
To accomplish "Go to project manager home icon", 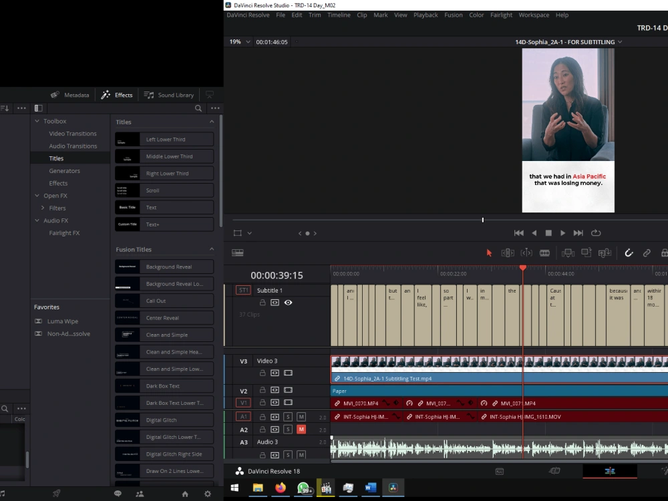I will pos(185,494).
